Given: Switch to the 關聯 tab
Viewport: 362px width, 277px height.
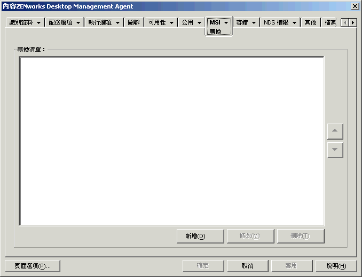Looking at the screenshot, I should coord(133,22).
